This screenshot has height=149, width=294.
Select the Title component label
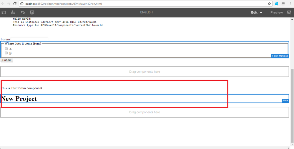pos(285,101)
